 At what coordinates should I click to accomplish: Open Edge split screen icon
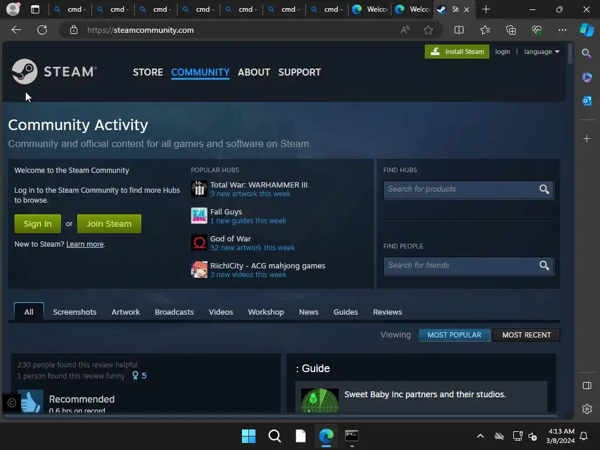(x=459, y=30)
